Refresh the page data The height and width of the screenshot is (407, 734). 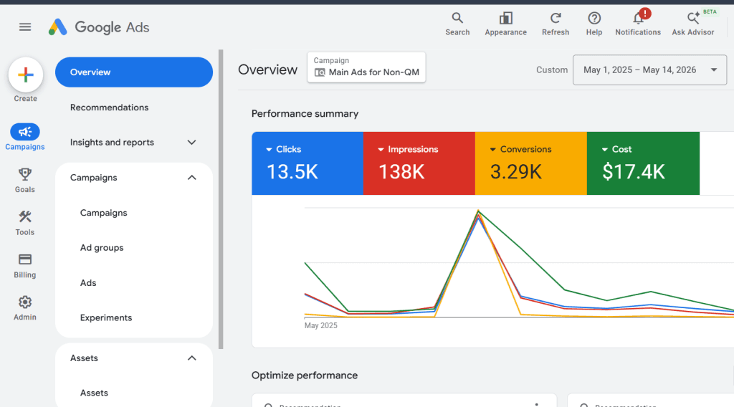point(556,24)
